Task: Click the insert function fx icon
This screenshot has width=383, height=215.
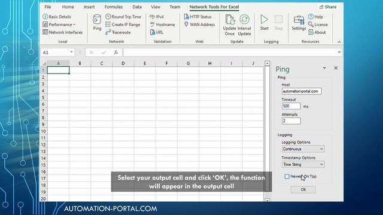Action: [x=115, y=52]
